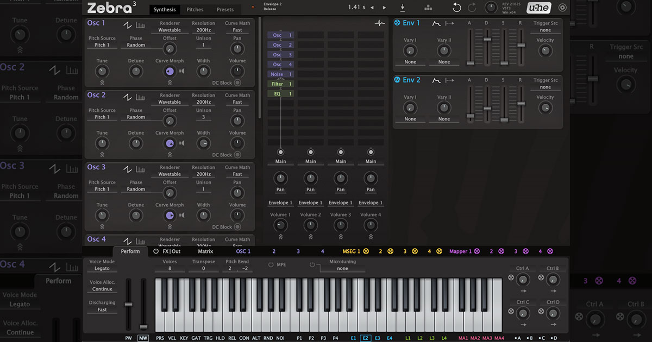Click the Env 1 curve shape icon
Image resolution: width=652 pixels, height=342 pixels.
436,23
